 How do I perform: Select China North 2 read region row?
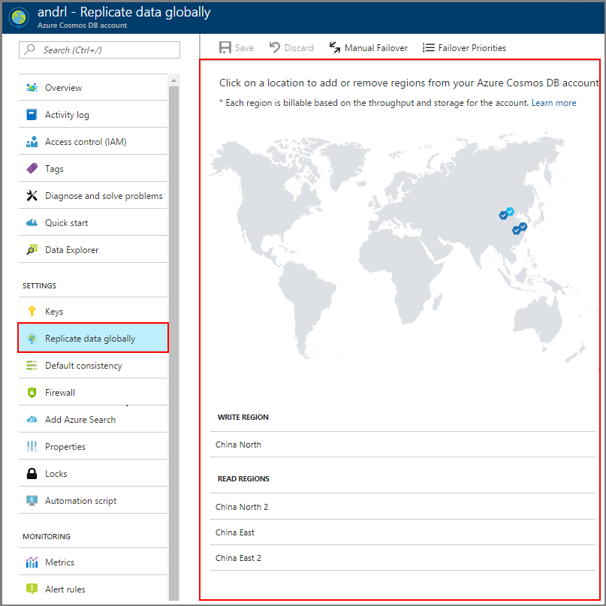coord(242,507)
